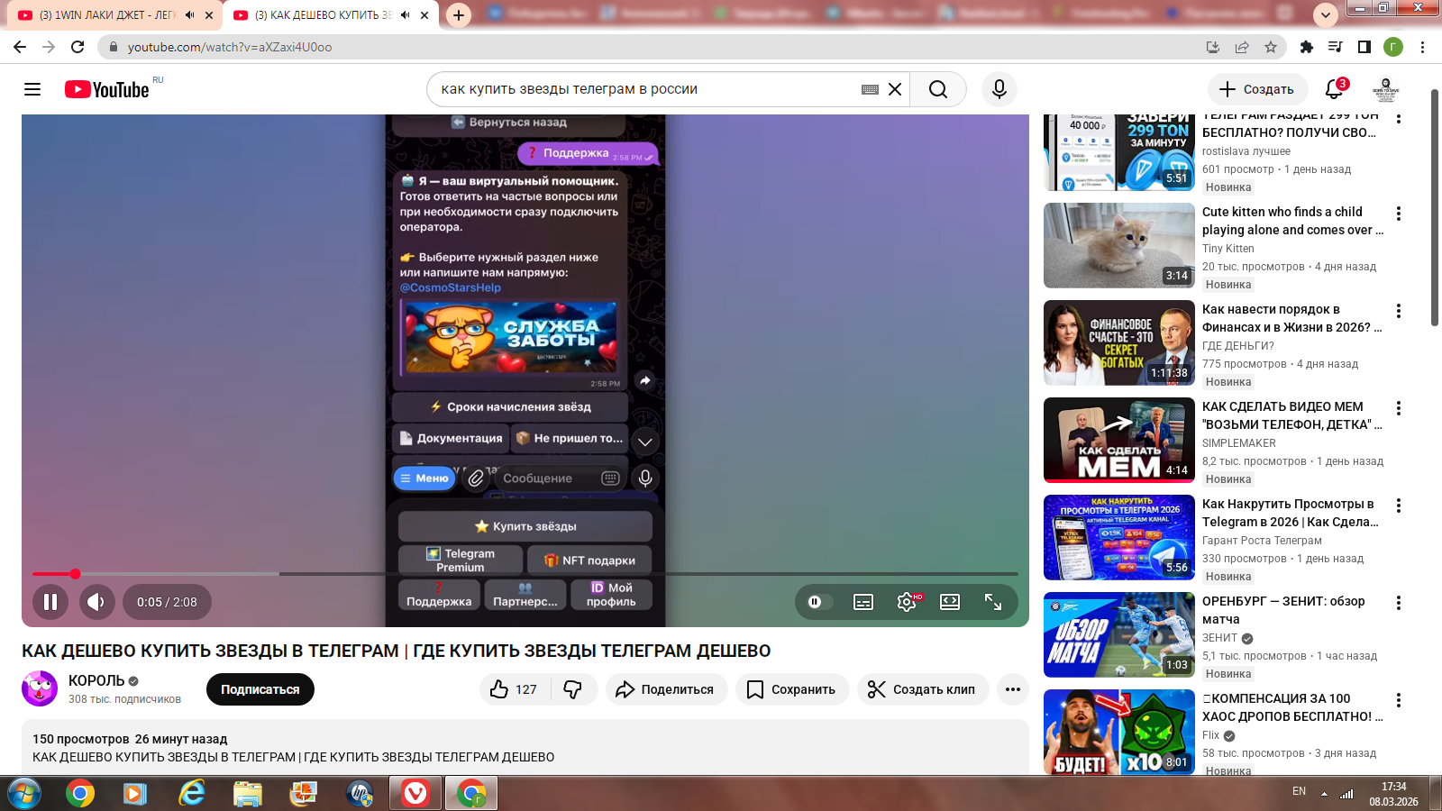Mute audio on the КАК ДЕШЕВО КУПИТЬ tab

(x=406, y=15)
